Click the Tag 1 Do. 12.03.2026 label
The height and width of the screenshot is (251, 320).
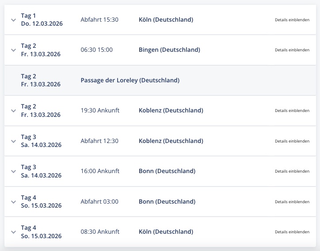pos(42,20)
